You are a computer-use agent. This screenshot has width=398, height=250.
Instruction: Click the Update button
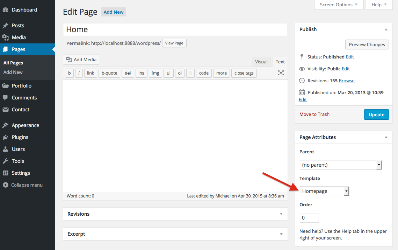[x=376, y=114]
